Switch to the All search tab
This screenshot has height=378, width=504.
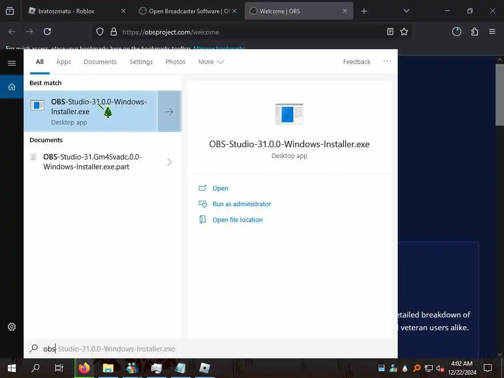pyautogui.click(x=40, y=62)
